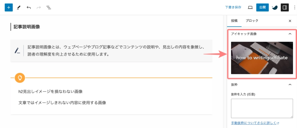Image resolution: width=297 pixels, height=128 pixels.
Task: Switch to the 投稿 tab
Action: pos(234,21)
